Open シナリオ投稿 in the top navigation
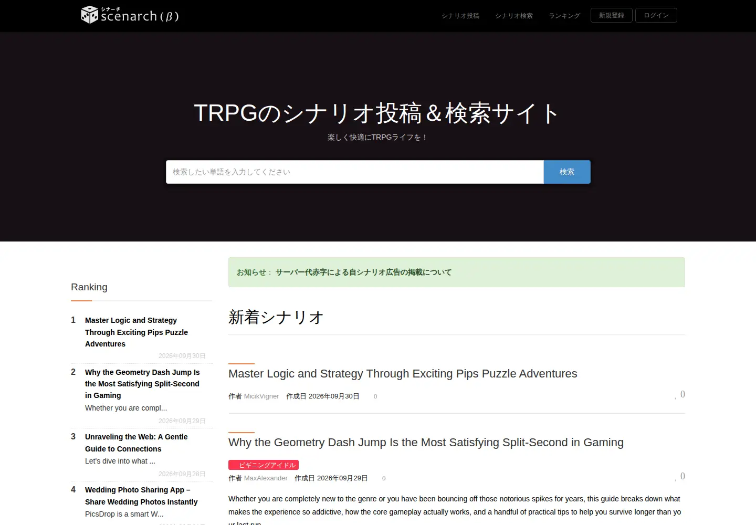Image resolution: width=756 pixels, height=525 pixels. click(x=460, y=16)
